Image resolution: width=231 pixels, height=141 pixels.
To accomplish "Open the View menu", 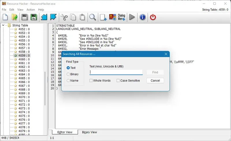I will click(20, 10).
